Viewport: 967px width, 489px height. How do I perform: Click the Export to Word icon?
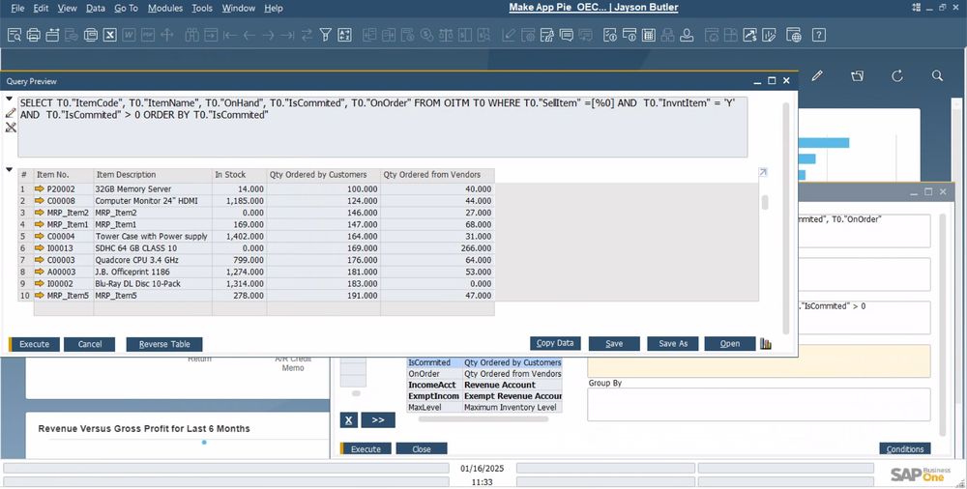tap(129, 35)
